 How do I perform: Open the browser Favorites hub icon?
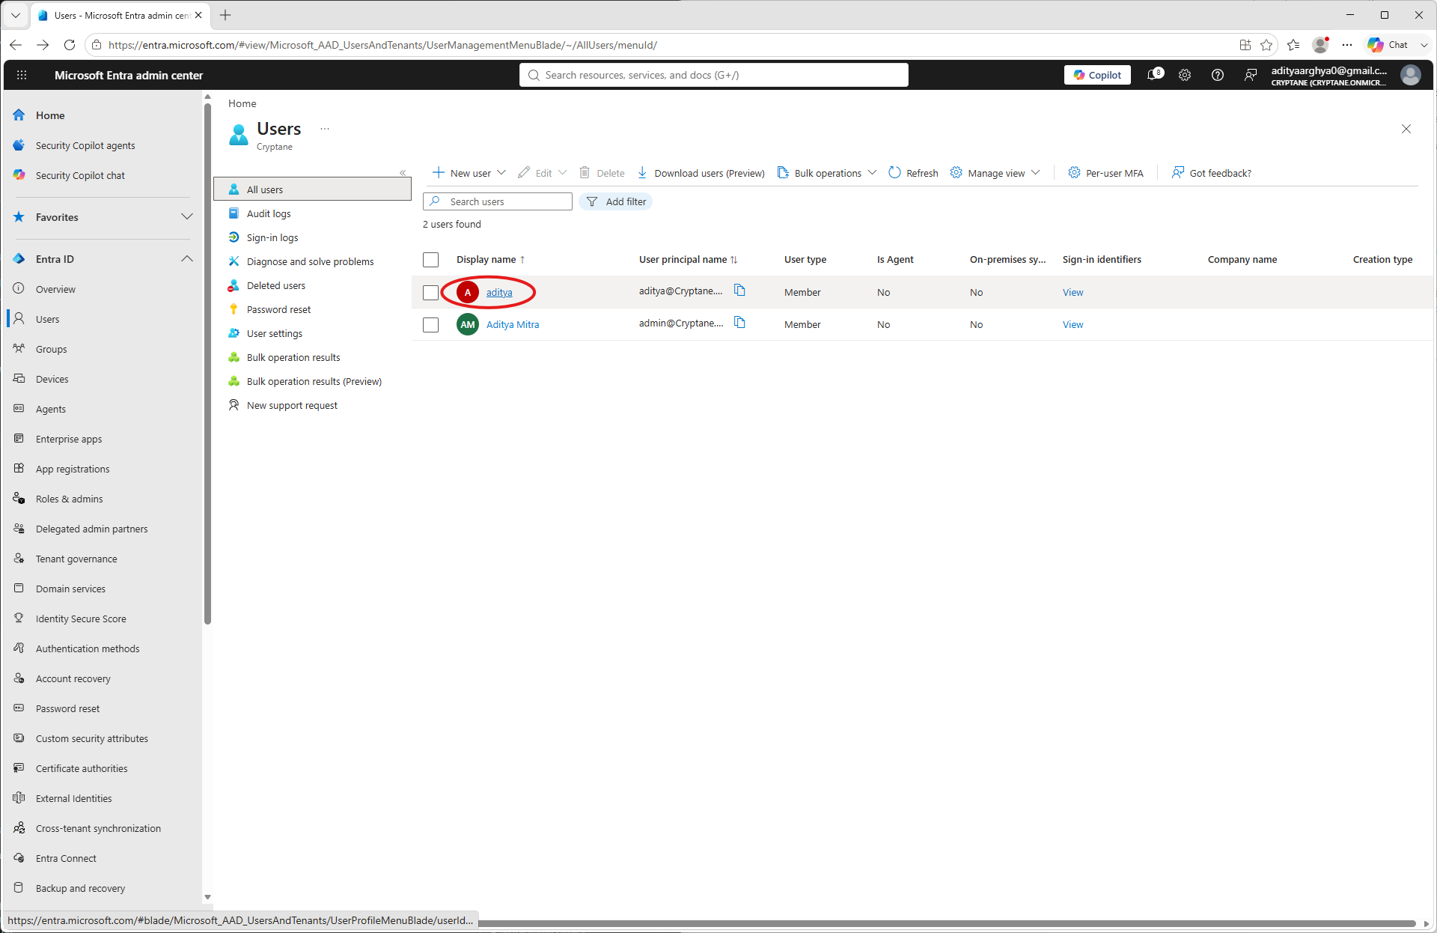click(x=1293, y=45)
